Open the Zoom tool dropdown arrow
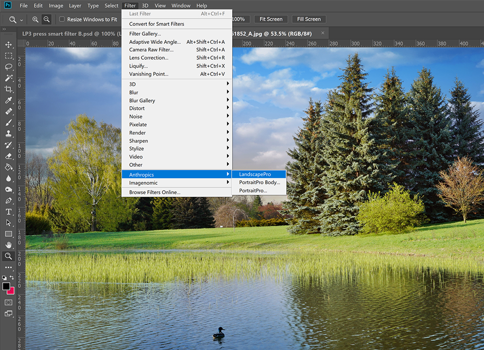This screenshot has width=484, height=350. tap(21, 19)
